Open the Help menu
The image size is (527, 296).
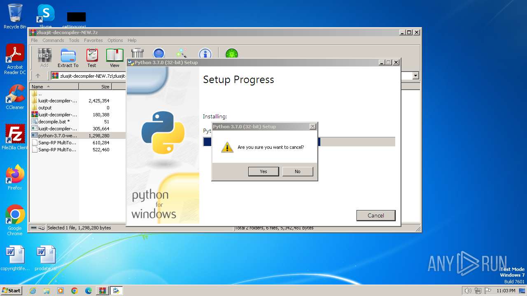click(x=132, y=40)
